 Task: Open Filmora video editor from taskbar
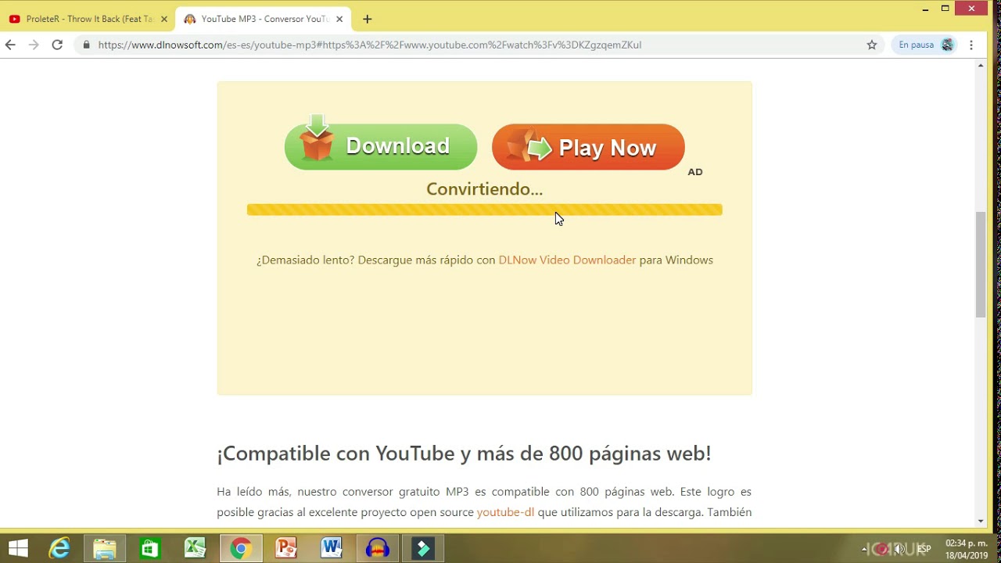(x=422, y=548)
